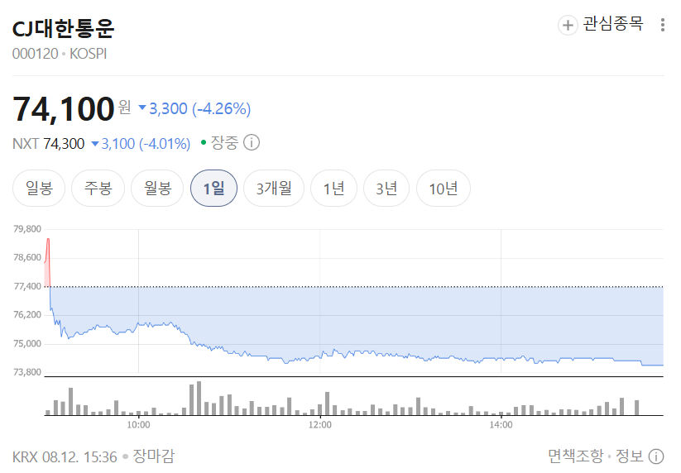The width and height of the screenshot is (681, 473).
Task: Switch to the 10년 period tab
Action: coord(443,189)
